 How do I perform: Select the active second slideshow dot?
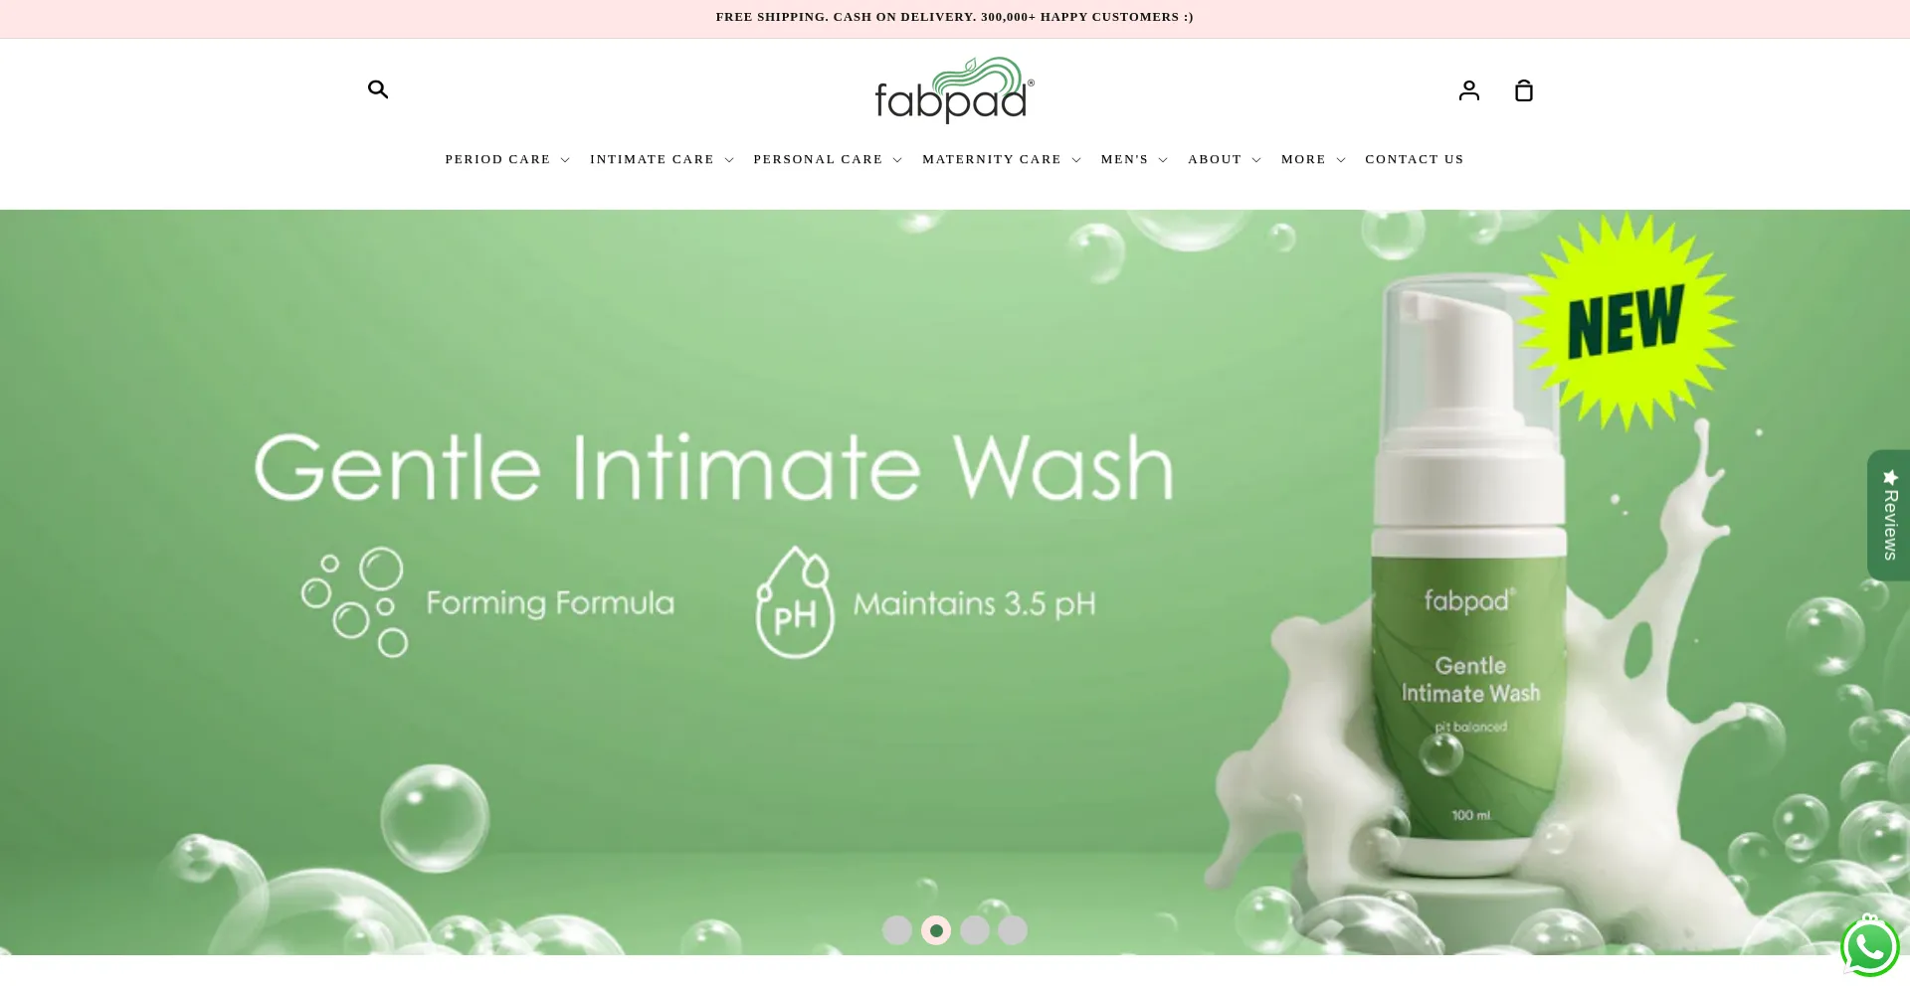pyautogui.click(x=936, y=930)
